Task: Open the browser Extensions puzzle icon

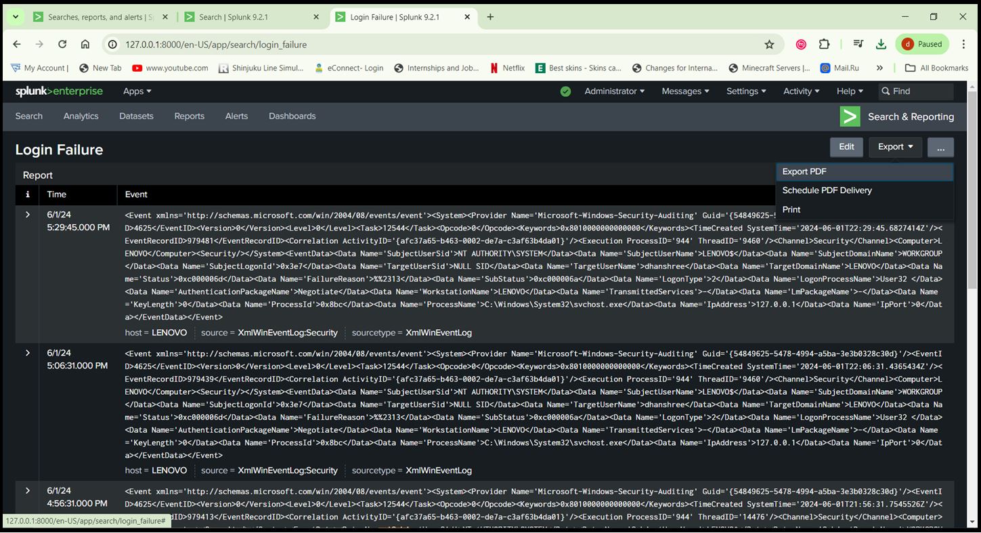Action: [x=825, y=43]
